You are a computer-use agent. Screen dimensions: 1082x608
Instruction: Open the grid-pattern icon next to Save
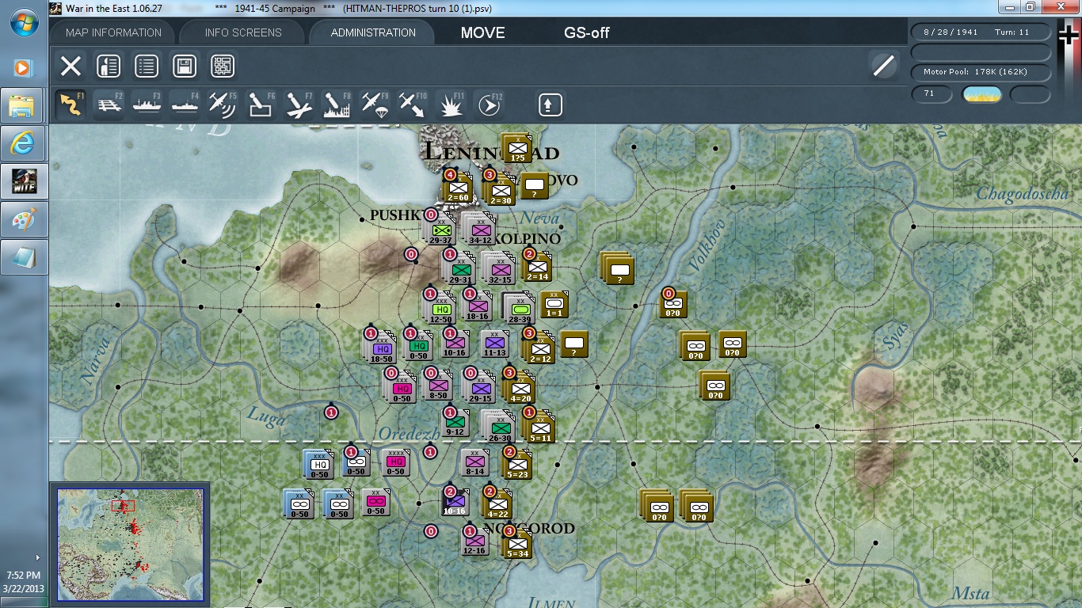(x=223, y=66)
